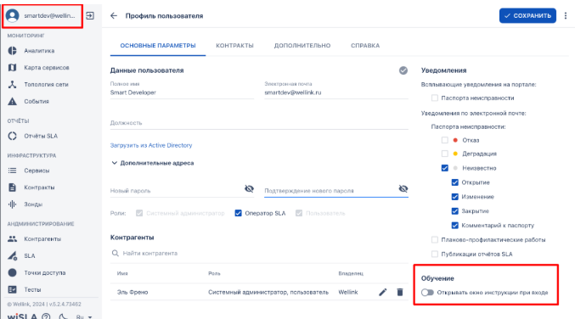Click the user avatar icon
575x319 pixels.
tap(12, 16)
